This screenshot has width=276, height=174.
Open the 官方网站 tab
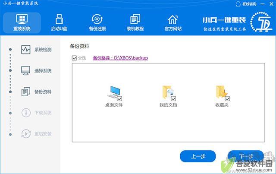point(173,23)
